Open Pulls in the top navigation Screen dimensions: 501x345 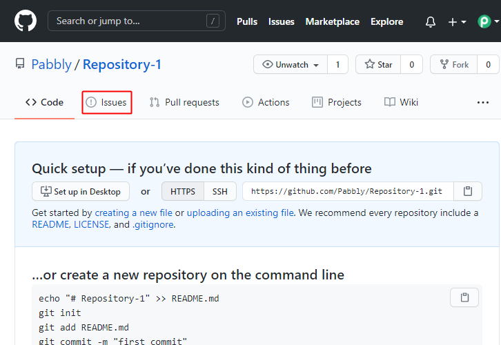247,21
